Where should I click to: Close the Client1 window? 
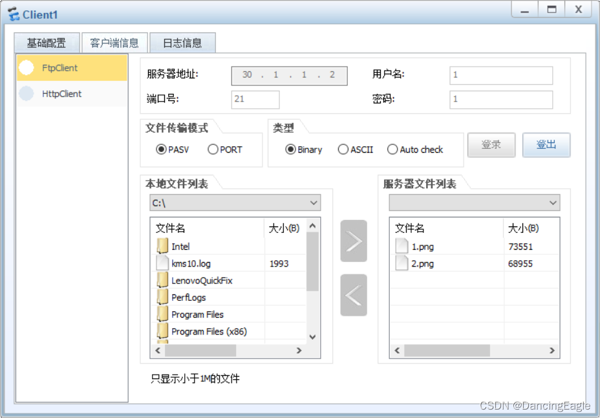(x=579, y=10)
